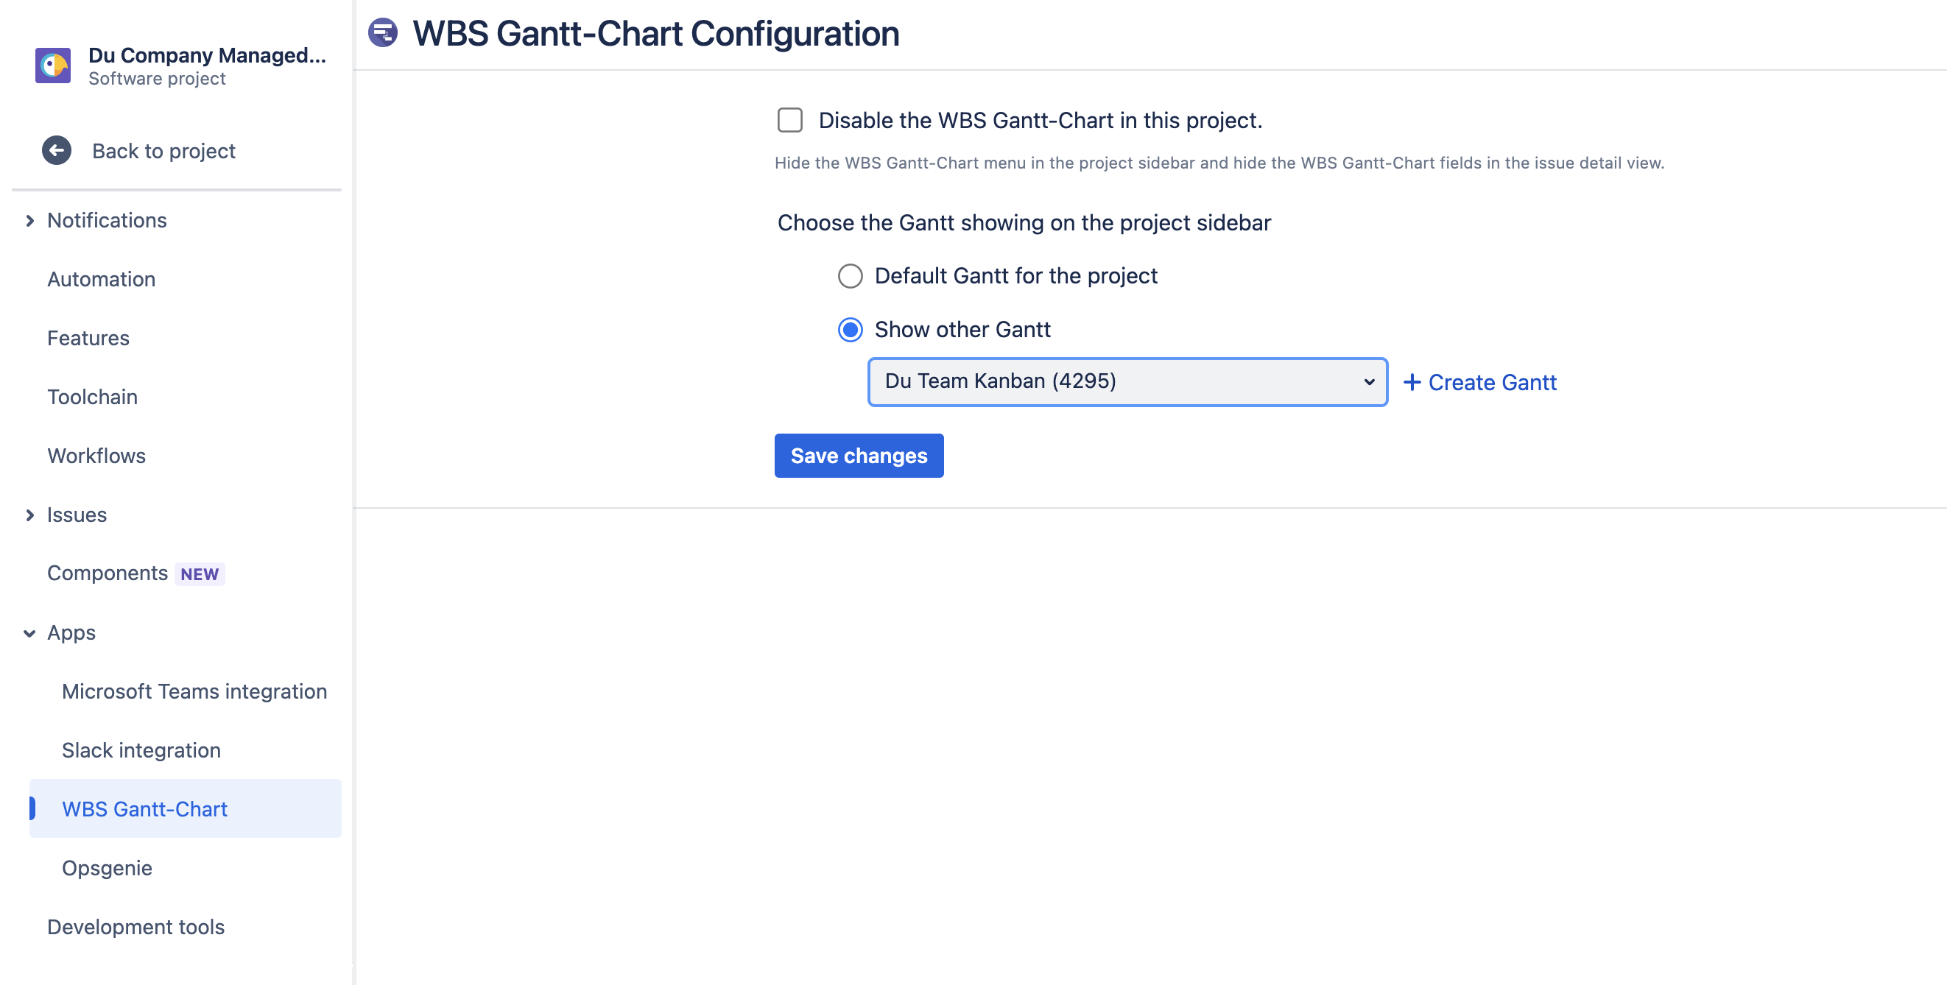Screen dimensions: 1947x985
Task: Click the plus icon beside Create Gantt
Action: click(1412, 382)
